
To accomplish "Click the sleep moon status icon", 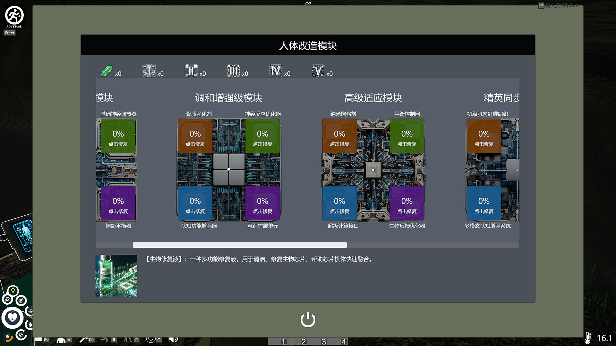I will coord(21,335).
